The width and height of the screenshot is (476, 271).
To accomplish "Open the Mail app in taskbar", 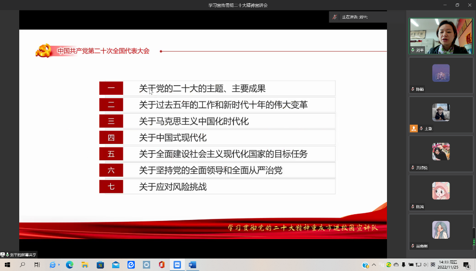I will (116, 265).
